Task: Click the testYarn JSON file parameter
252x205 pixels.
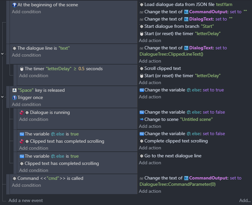Action: point(224,5)
